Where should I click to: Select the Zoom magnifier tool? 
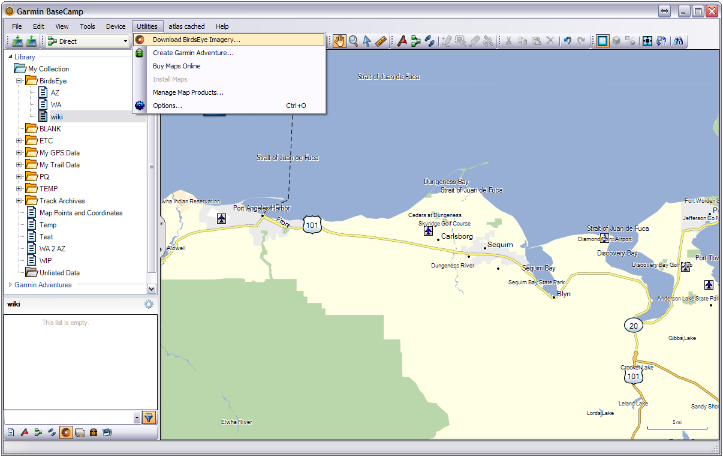pos(354,41)
